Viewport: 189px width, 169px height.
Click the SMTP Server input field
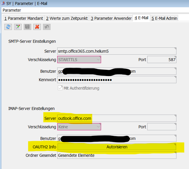tap(117, 51)
